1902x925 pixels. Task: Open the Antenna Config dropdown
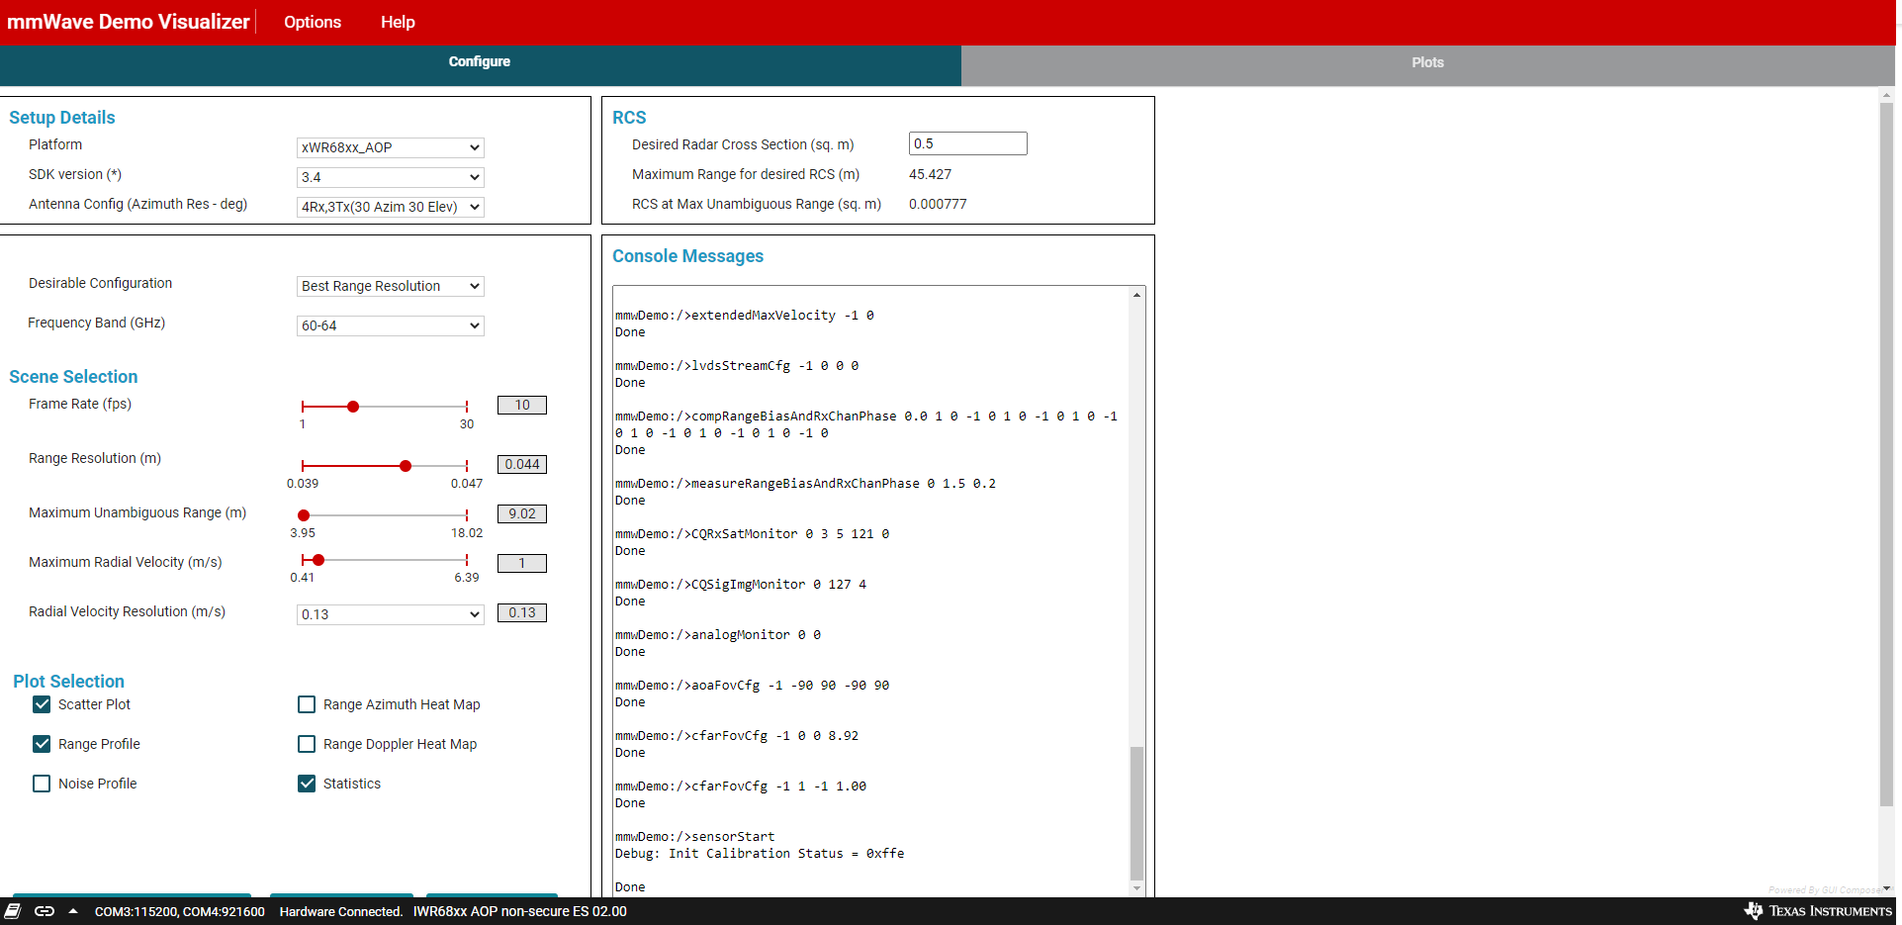tap(391, 207)
